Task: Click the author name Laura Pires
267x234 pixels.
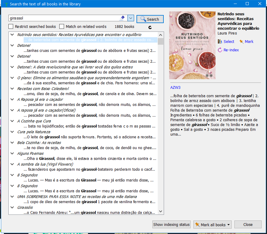Action: click(227, 33)
